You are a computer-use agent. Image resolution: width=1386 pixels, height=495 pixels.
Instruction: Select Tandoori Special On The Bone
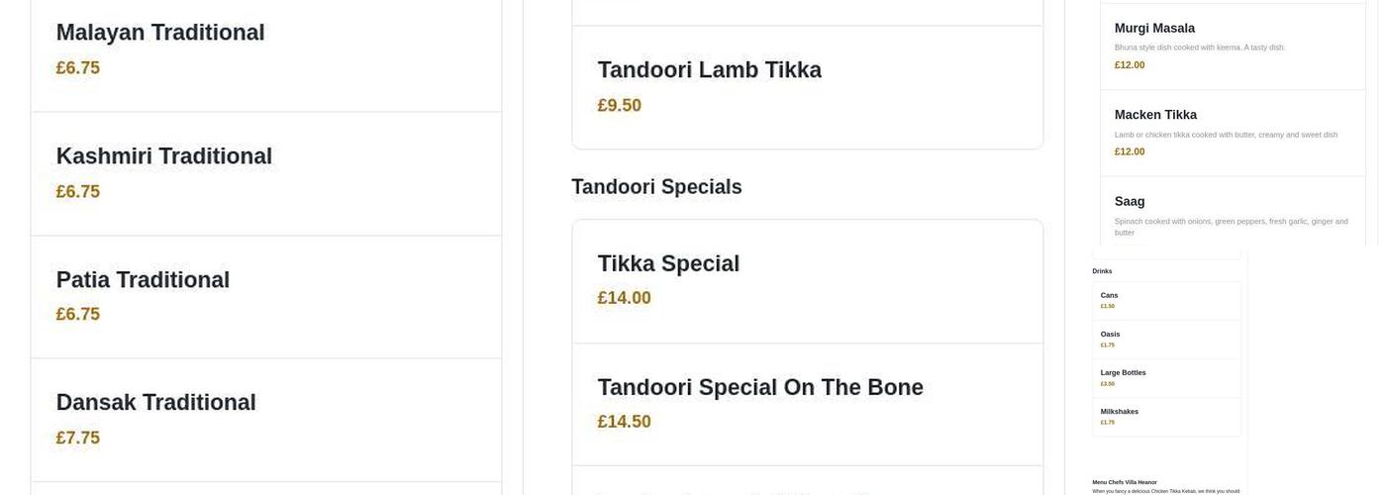click(x=760, y=388)
